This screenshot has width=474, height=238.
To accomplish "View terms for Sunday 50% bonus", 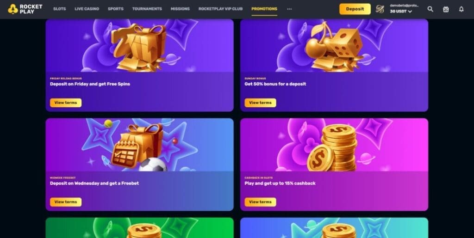I will coord(260,103).
